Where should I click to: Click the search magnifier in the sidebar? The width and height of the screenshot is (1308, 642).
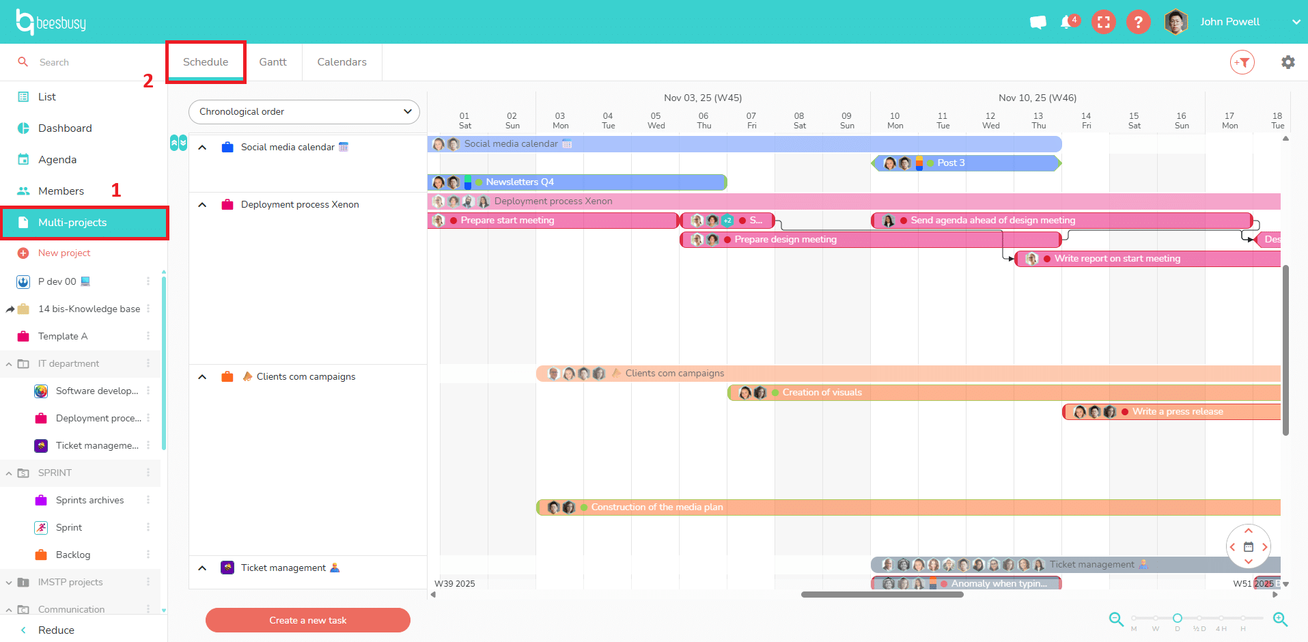23,61
